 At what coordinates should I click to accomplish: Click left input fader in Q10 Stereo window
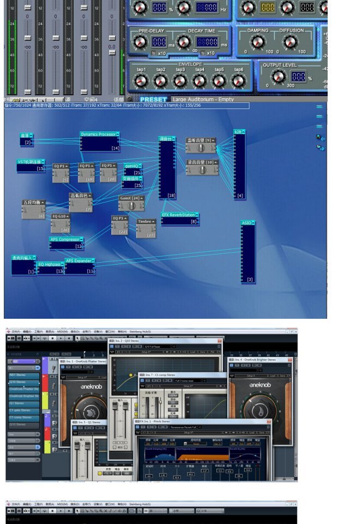(115, 407)
